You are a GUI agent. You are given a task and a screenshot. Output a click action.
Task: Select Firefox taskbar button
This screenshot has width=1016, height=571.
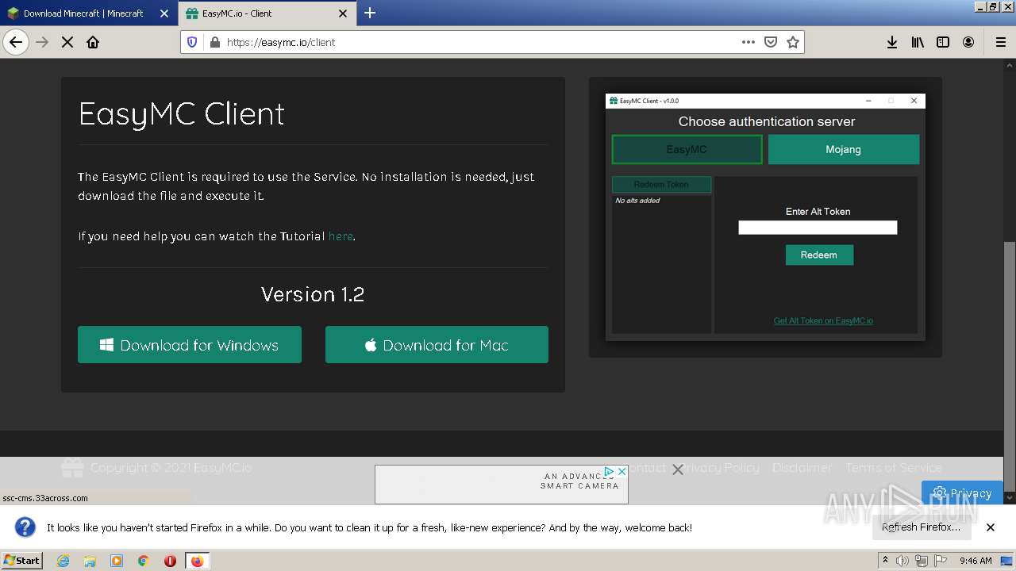[197, 561]
